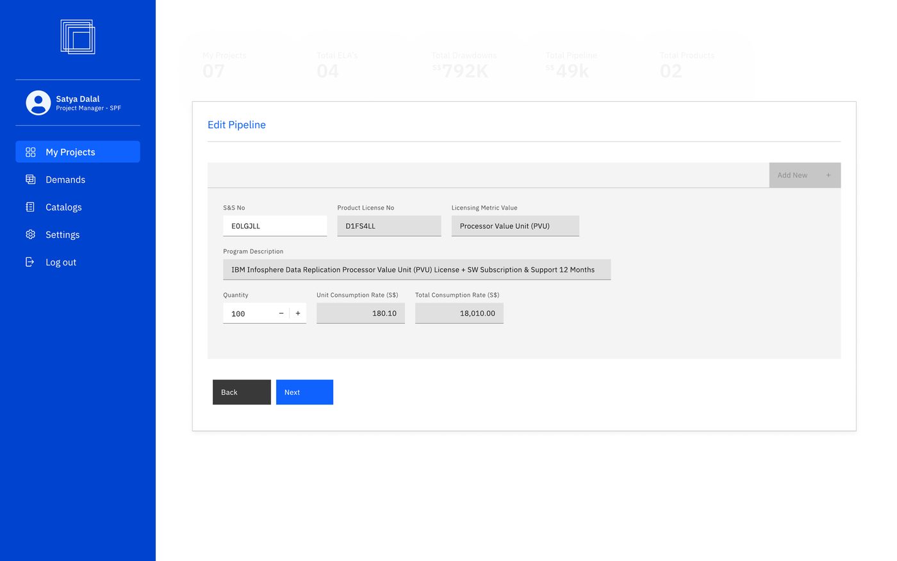Click the S&S No input field
Image resolution: width=897 pixels, height=561 pixels.
tap(275, 226)
